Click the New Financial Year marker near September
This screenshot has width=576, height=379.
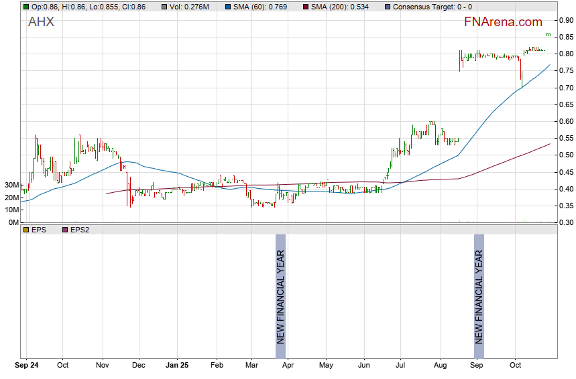(479, 289)
